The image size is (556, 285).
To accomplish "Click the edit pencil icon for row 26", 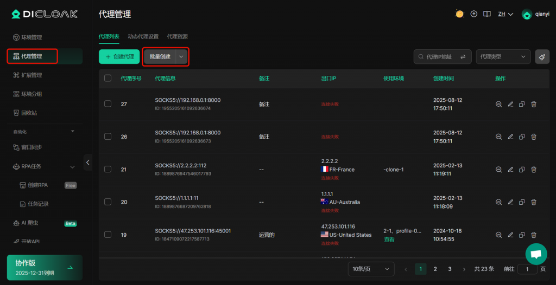I will [510, 137].
